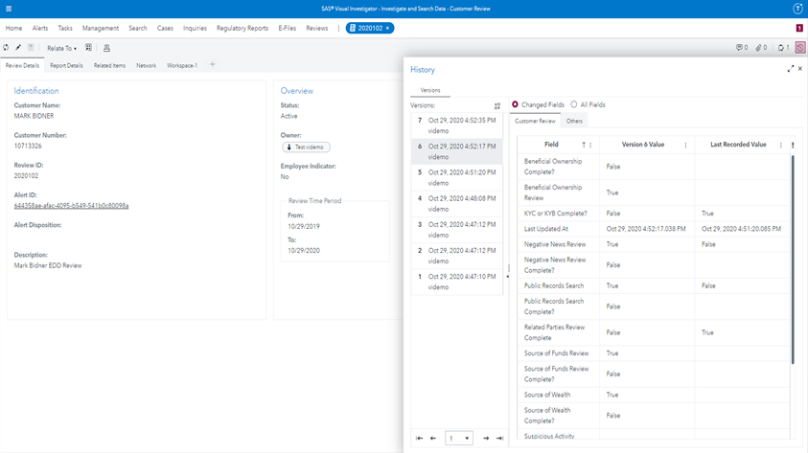808x453 pixels.
Task: Open the Tasks menu item
Action: 65,28
